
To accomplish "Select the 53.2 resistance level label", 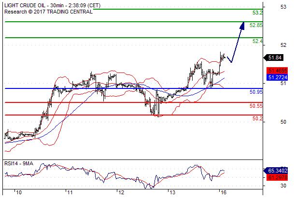I will tap(257, 13).
